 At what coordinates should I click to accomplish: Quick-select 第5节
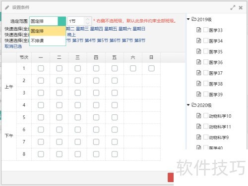point(103,41)
